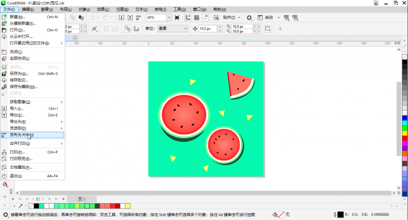
Task: Click the Publish to PDF toolbar icon
Action: pos(139,17)
